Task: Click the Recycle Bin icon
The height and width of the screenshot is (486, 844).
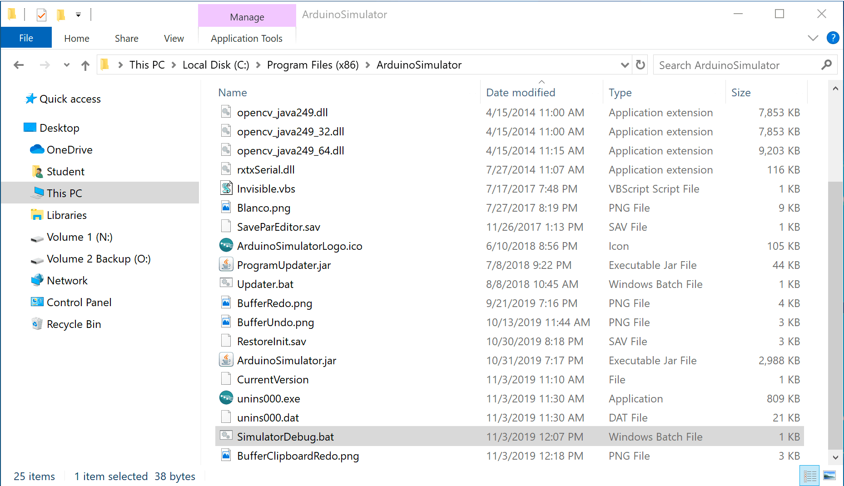Action: tap(37, 324)
